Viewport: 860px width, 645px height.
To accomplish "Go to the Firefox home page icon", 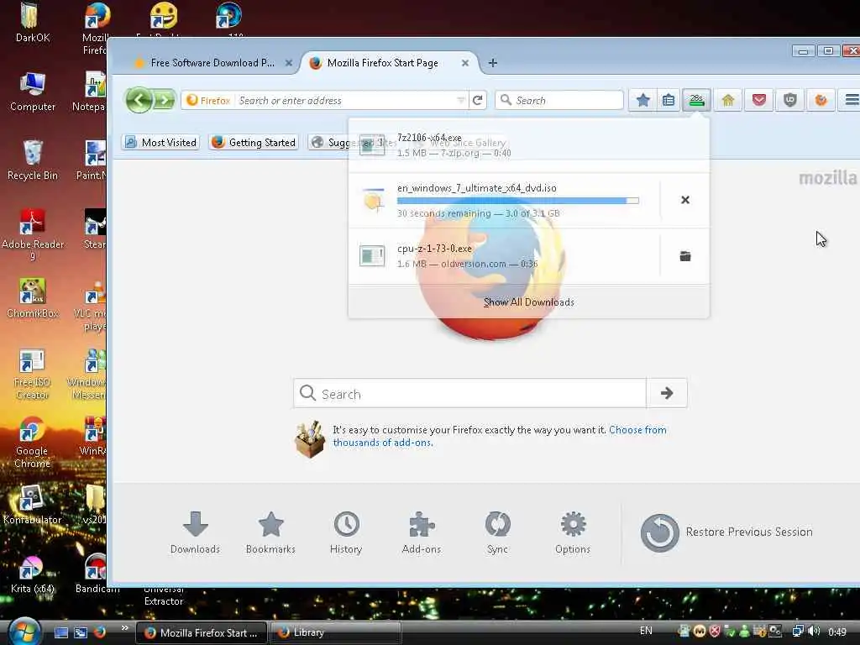I will 728,100.
